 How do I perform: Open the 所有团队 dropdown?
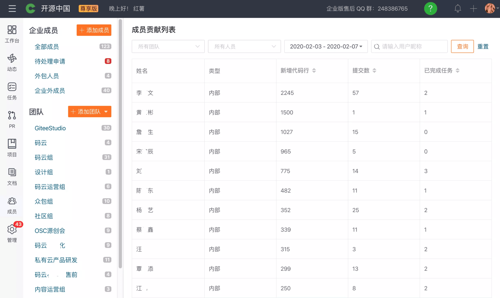[x=168, y=46]
